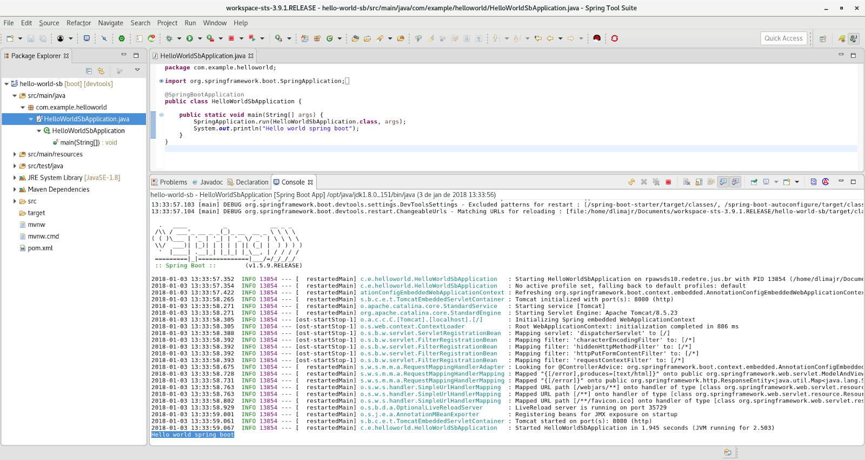Open the Debug button dropdown arrow
The width and height of the screenshot is (865, 460).
click(x=179, y=38)
